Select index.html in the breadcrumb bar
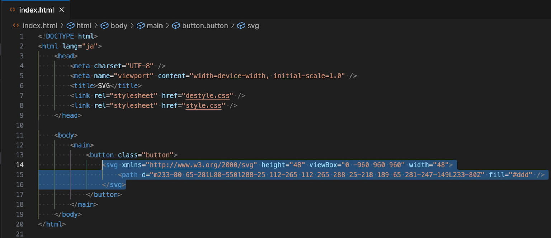551x238 pixels. click(40, 25)
